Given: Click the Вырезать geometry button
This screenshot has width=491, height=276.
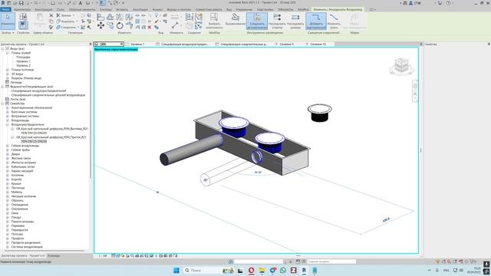Looking at the screenshot, I should (x=66, y=21).
